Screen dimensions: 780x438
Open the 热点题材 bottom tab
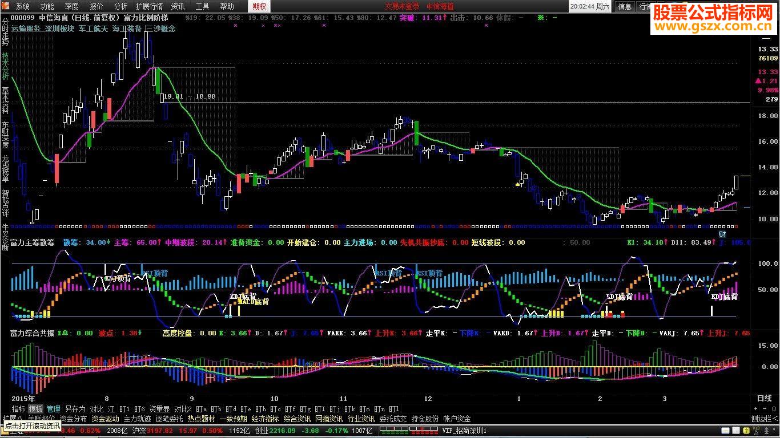point(201,419)
